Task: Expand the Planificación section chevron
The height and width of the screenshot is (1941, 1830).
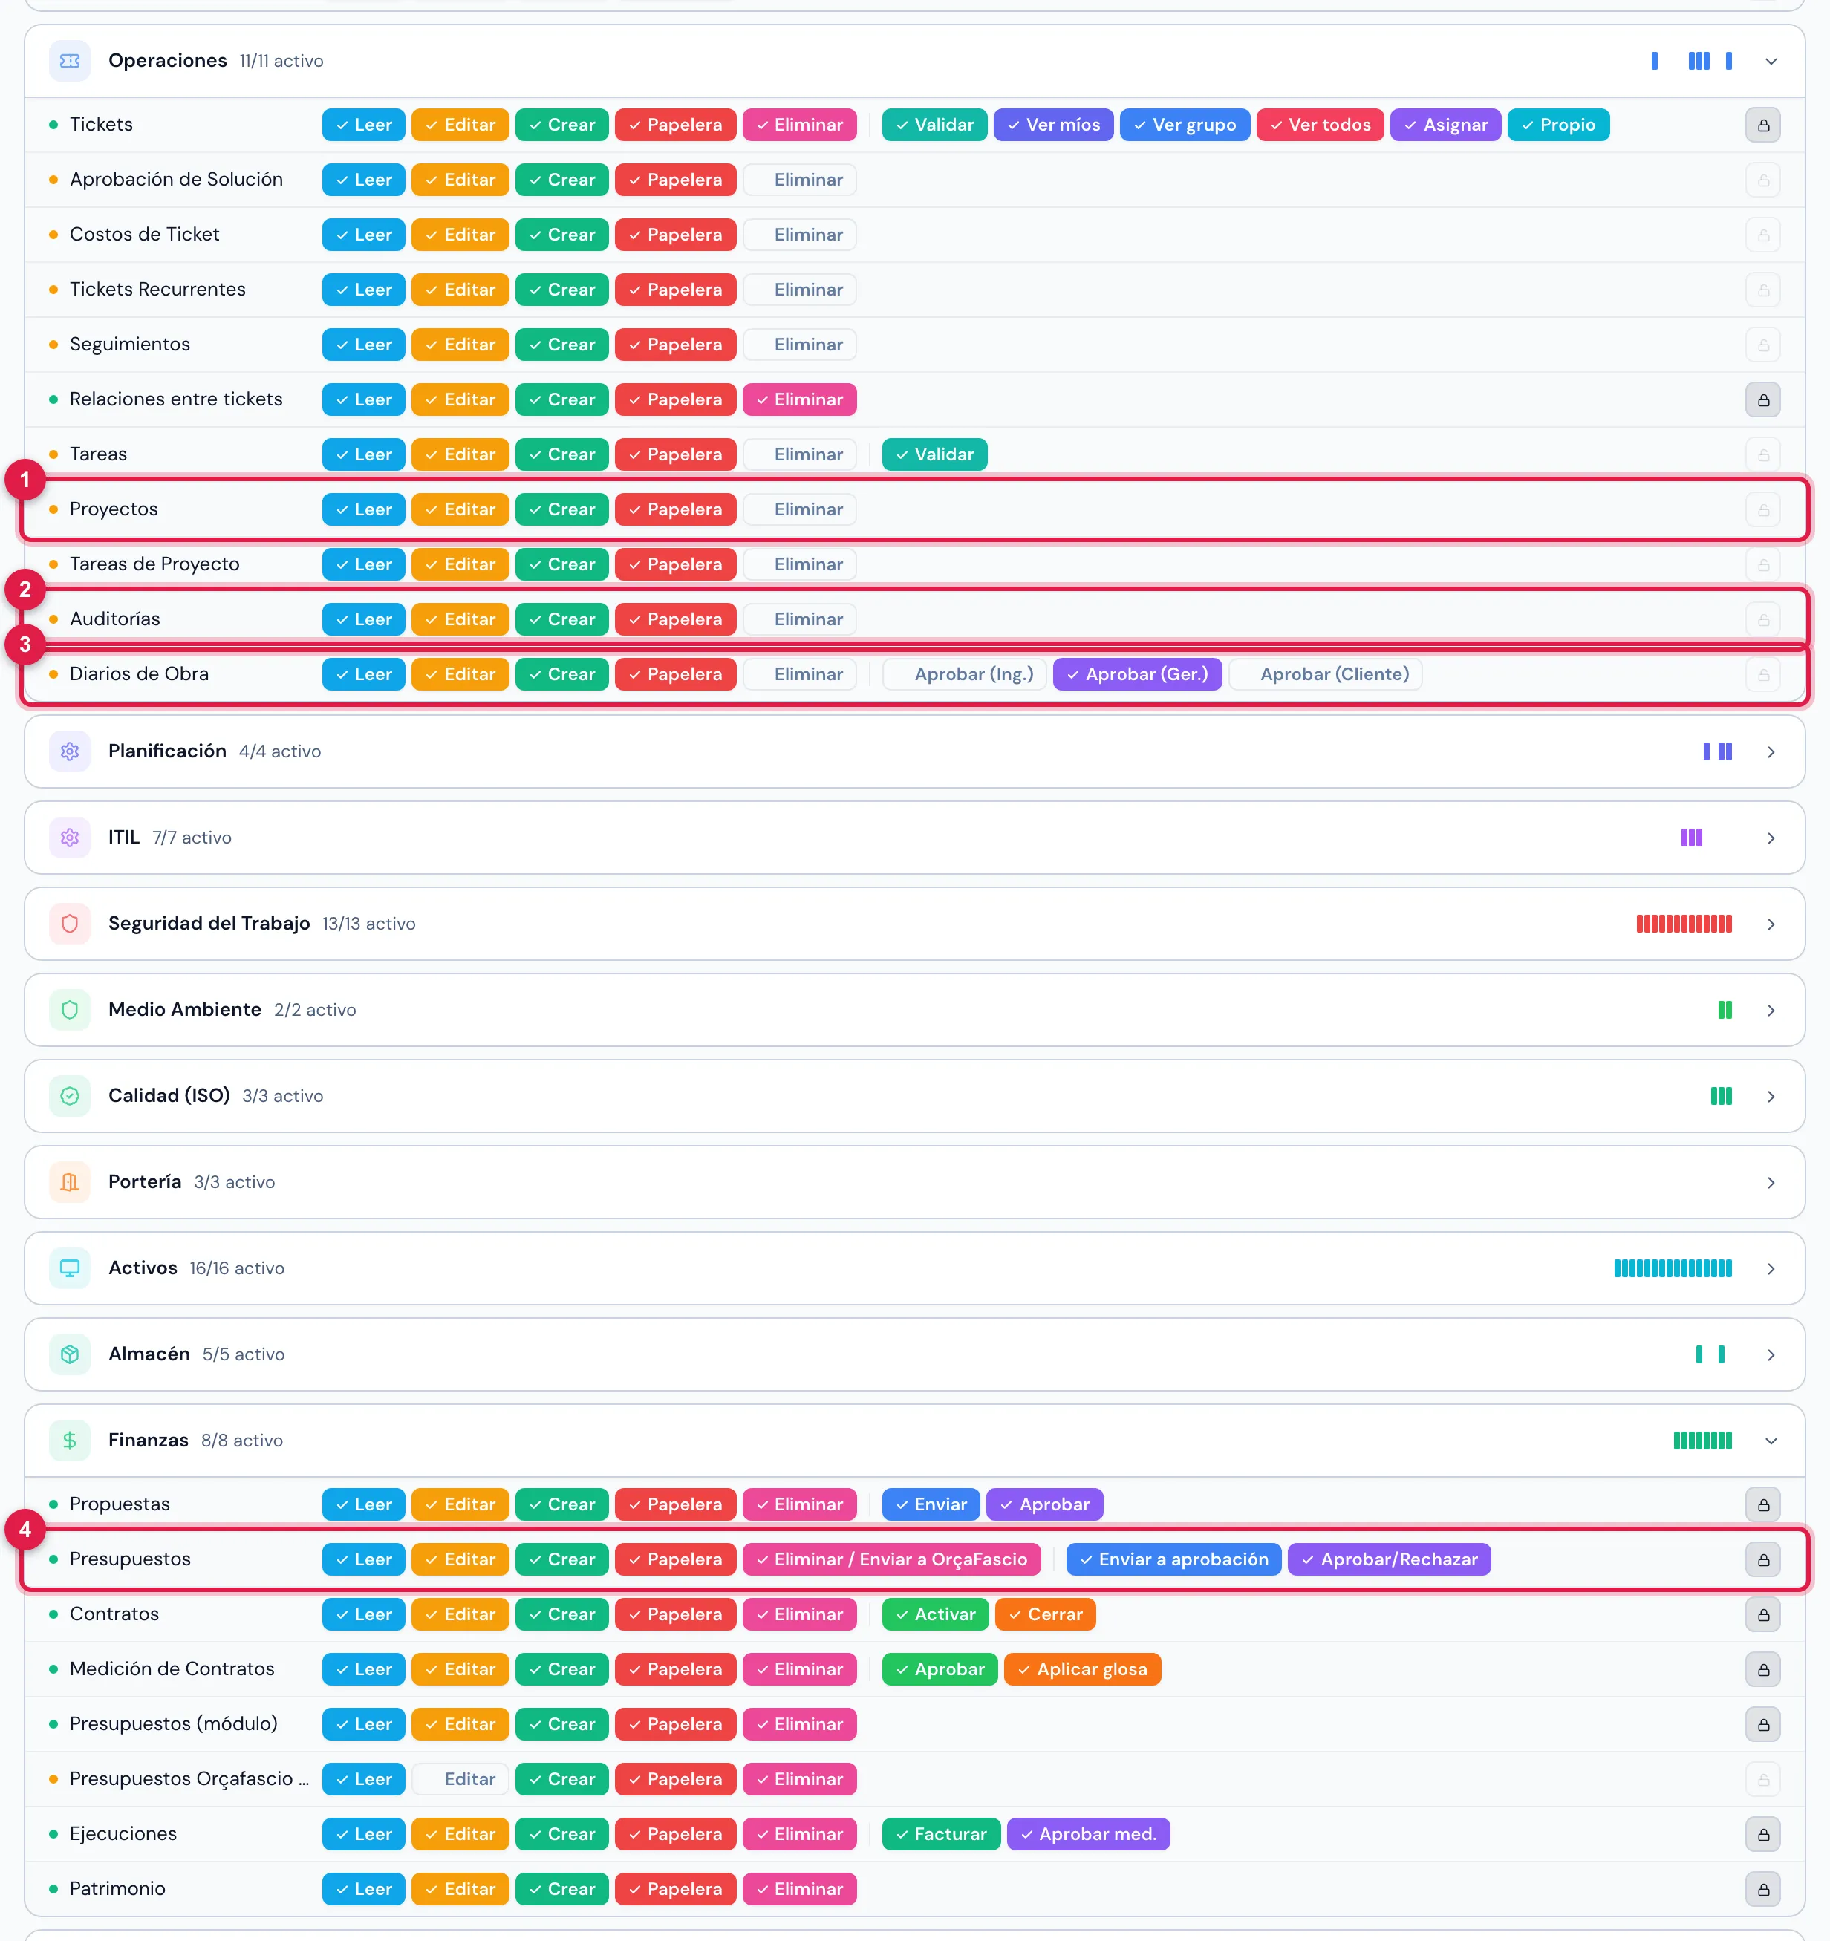Action: tap(1771, 751)
